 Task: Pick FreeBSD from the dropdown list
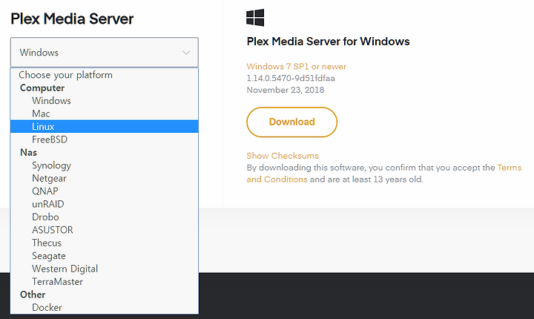(105, 139)
